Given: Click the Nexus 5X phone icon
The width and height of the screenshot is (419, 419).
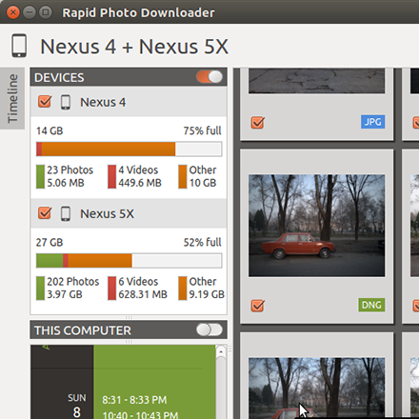Looking at the screenshot, I should pos(66,213).
